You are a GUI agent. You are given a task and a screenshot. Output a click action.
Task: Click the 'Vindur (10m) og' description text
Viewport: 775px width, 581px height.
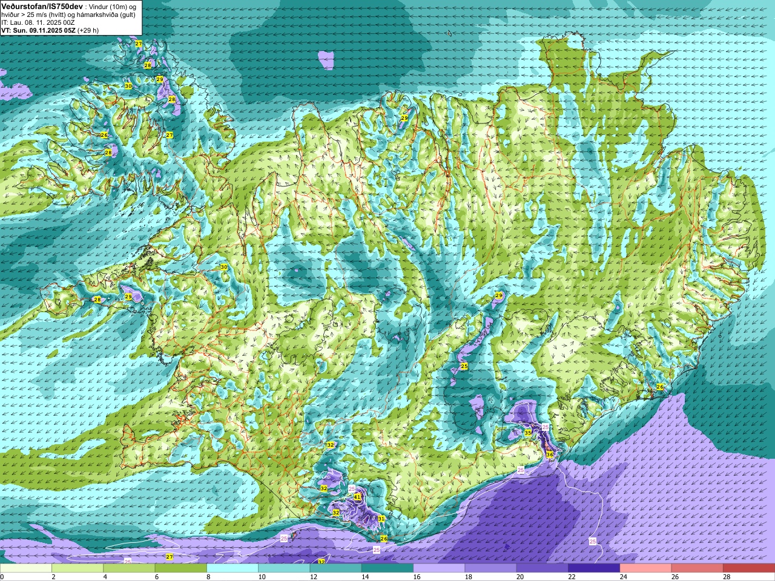point(112,6)
